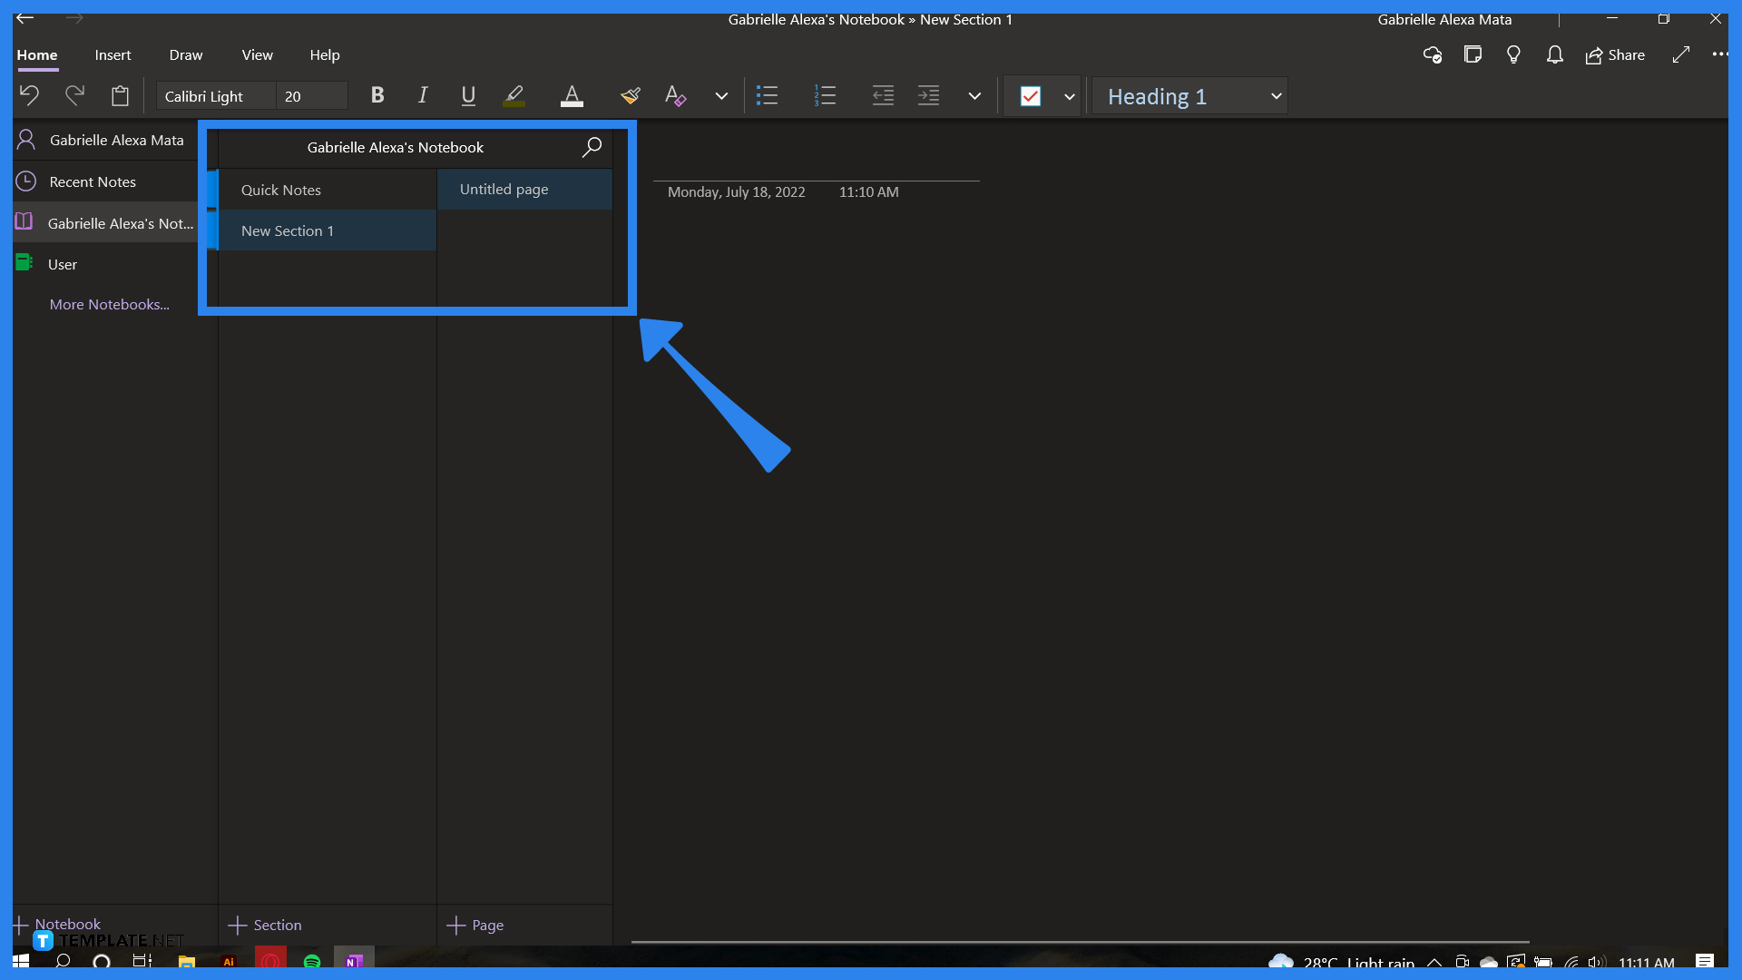The image size is (1742, 980).
Task: Click the Format Painter icon
Action: pos(630,94)
